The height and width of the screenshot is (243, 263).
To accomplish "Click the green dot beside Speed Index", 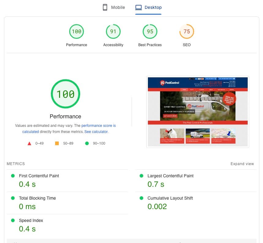I will click(13, 220).
